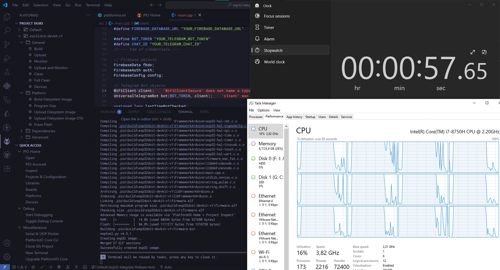Open the Python extension icon in activity bar
Image resolution: width=500 pixels, height=270 pixels.
7,86
